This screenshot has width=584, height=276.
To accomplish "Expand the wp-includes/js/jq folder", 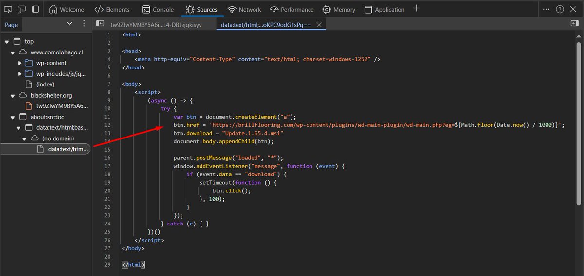I will coord(20,74).
